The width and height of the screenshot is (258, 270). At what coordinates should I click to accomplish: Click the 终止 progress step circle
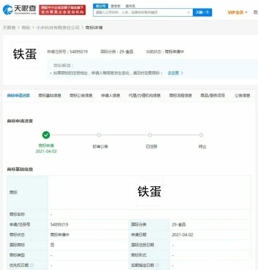point(201,135)
